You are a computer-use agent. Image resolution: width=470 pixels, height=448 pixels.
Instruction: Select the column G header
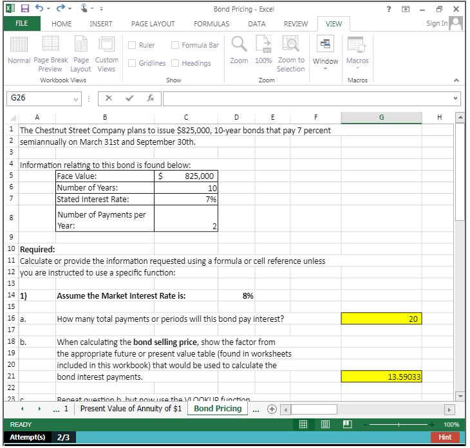[x=381, y=117]
